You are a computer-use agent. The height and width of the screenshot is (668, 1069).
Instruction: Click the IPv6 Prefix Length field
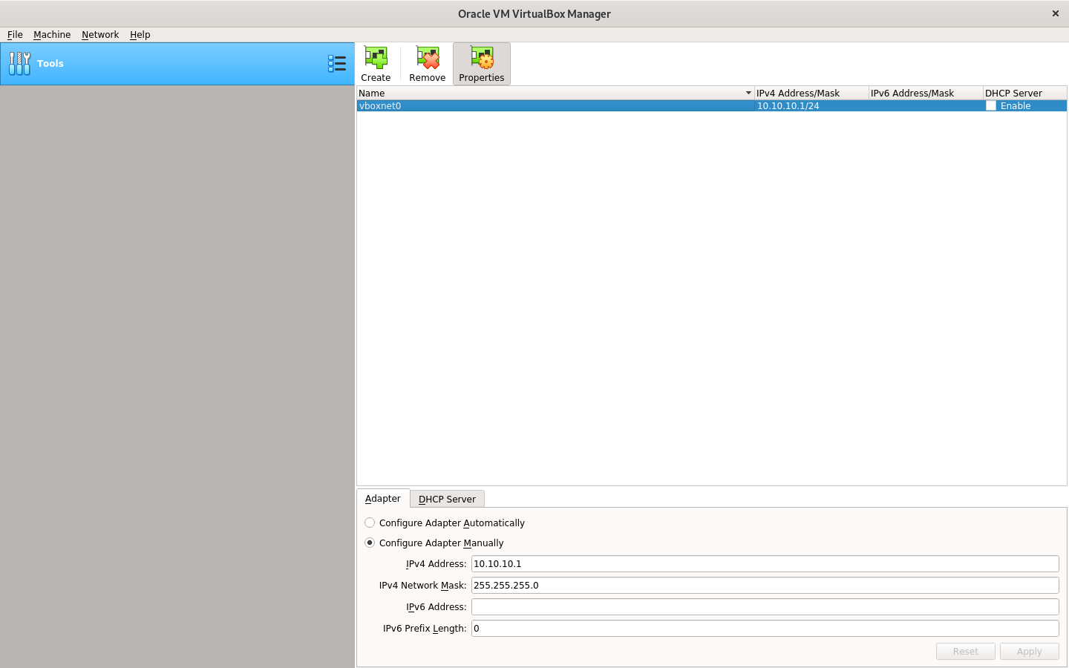(765, 628)
